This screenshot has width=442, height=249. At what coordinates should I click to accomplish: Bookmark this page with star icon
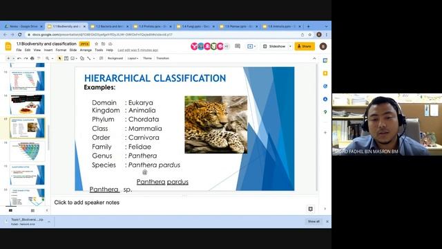310,35
